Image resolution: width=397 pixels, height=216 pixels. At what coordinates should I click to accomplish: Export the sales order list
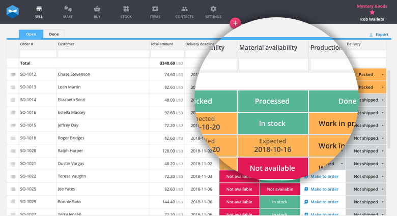pyautogui.click(x=379, y=35)
